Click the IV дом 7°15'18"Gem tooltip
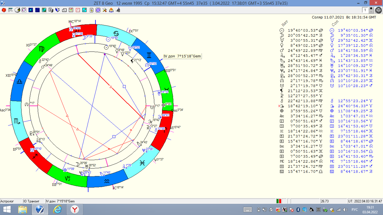383x215 pixels. pyautogui.click(x=182, y=56)
